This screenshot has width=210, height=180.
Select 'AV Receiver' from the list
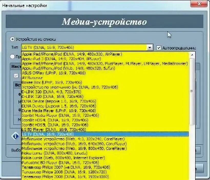click(x=105, y=78)
